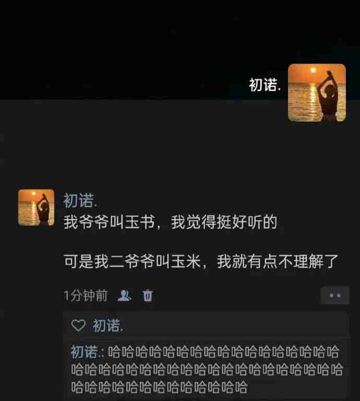Tap the empty dark area below cover photo

click(x=153, y=143)
